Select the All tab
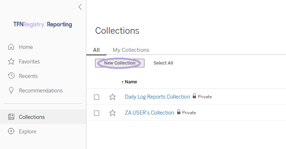Viewport: 286px width, 149px height. coord(96,50)
